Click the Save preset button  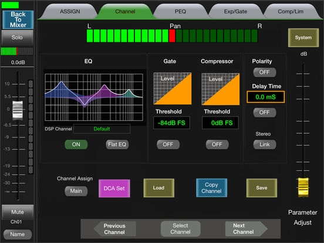(x=262, y=188)
